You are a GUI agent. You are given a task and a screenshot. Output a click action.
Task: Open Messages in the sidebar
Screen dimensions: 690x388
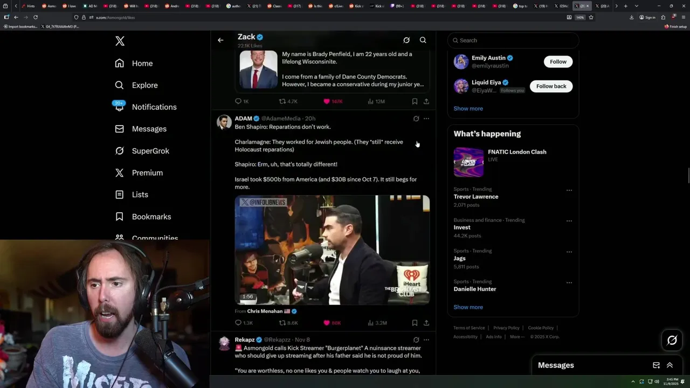pos(141,129)
